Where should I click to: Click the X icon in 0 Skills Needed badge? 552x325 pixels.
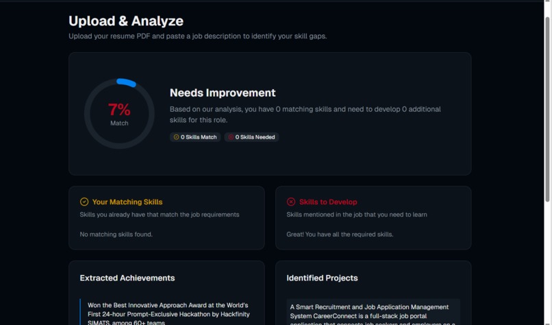[x=231, y=137]
